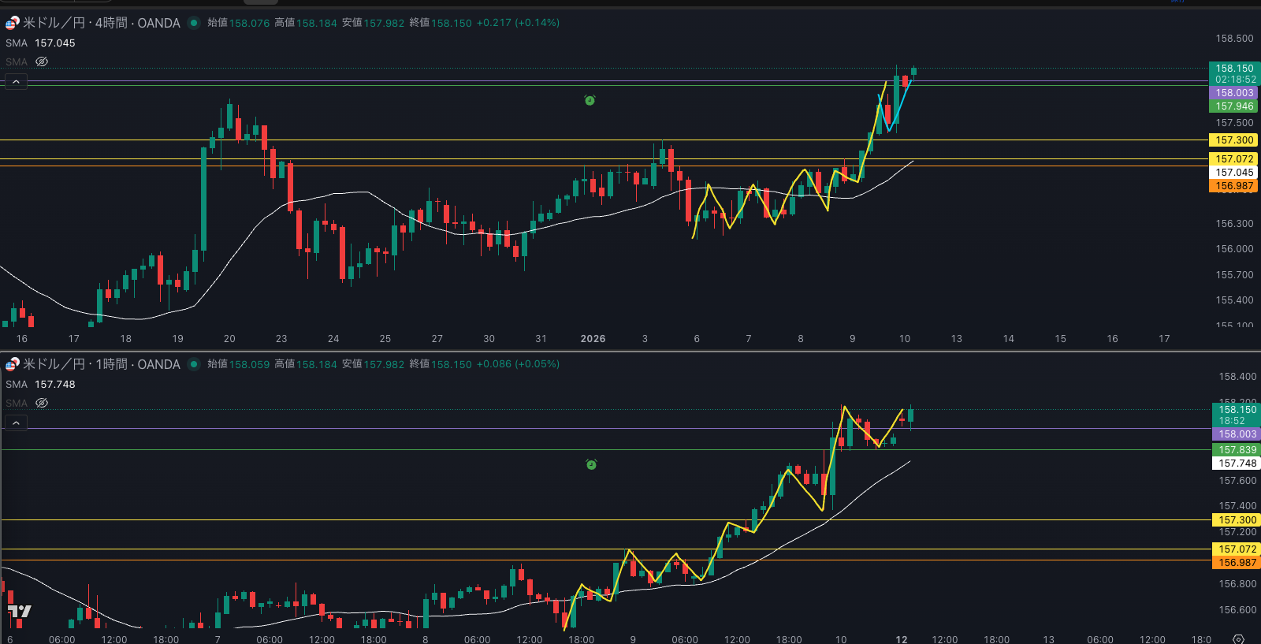
Task: Click the 2026 date label on the time axis
Action: [x=593, y=339]
